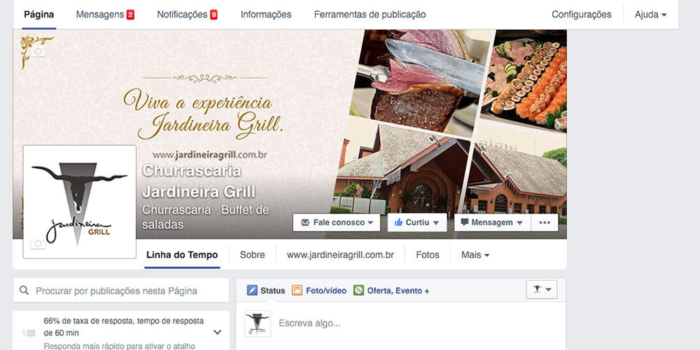Click the small page avatar beside Escreva algo
The image size is (700, 350).
(x=257, y=324)
